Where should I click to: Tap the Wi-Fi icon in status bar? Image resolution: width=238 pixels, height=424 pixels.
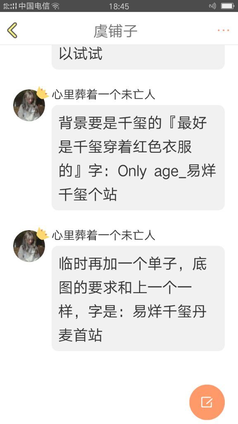[x=56, y=6]
